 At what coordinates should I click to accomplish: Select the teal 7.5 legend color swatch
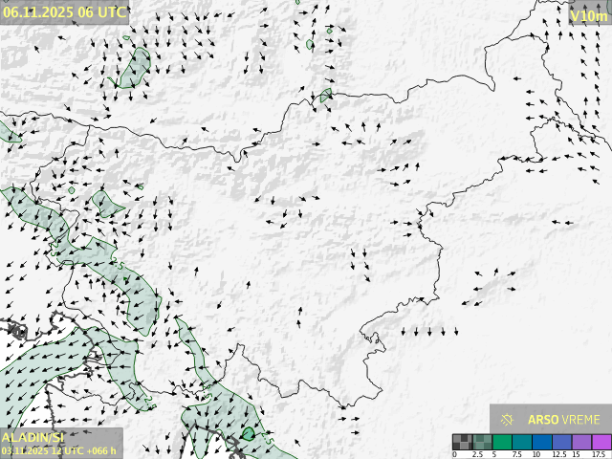click(x=522, y=442)
